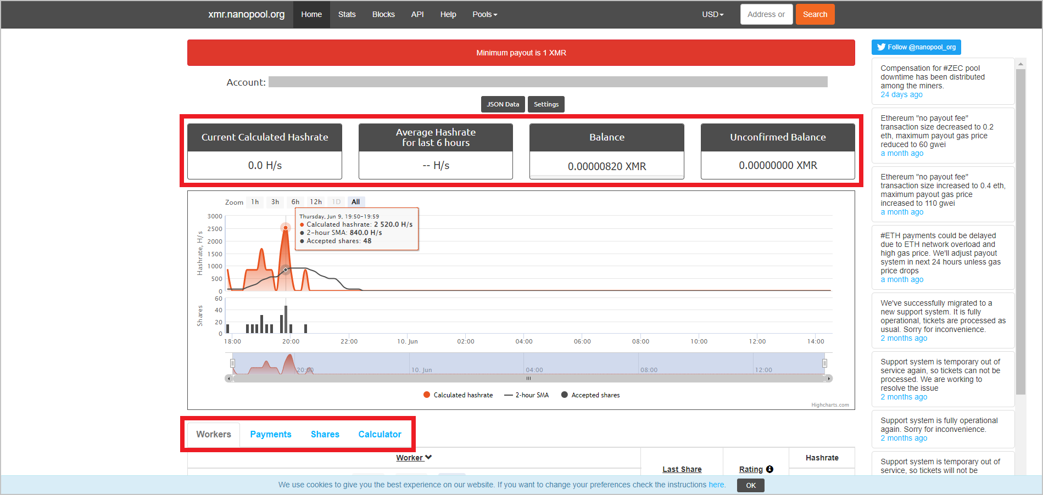Image resolution: width=1043 pixels, height=495 pixels.
Task: Switch to the Calculator tab
Action: (380, 434)
